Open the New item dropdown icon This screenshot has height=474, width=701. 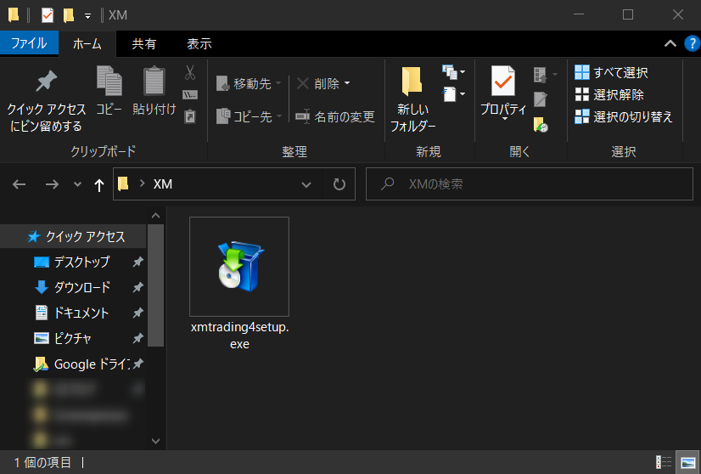453,72
